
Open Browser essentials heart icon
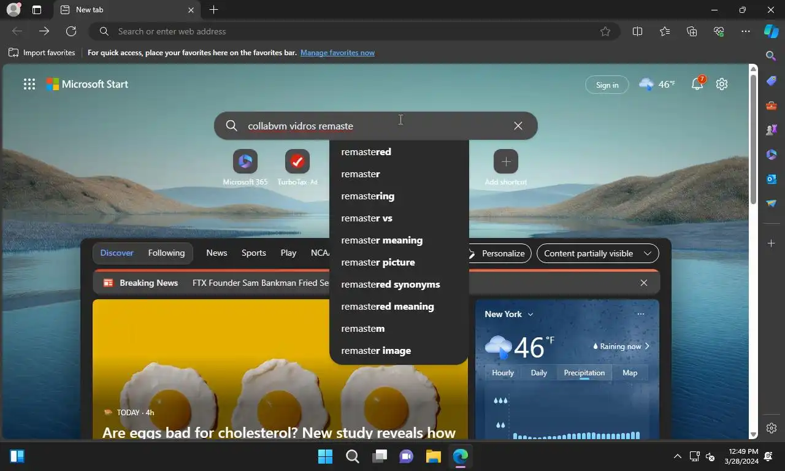point(719,31)
